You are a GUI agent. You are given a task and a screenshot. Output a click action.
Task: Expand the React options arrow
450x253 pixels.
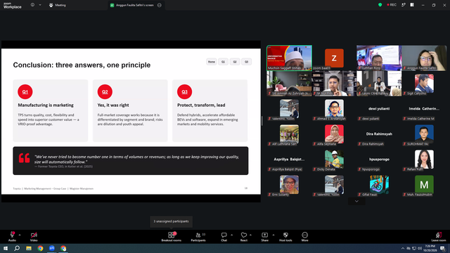pyautogui.click(x=250, y=235)
